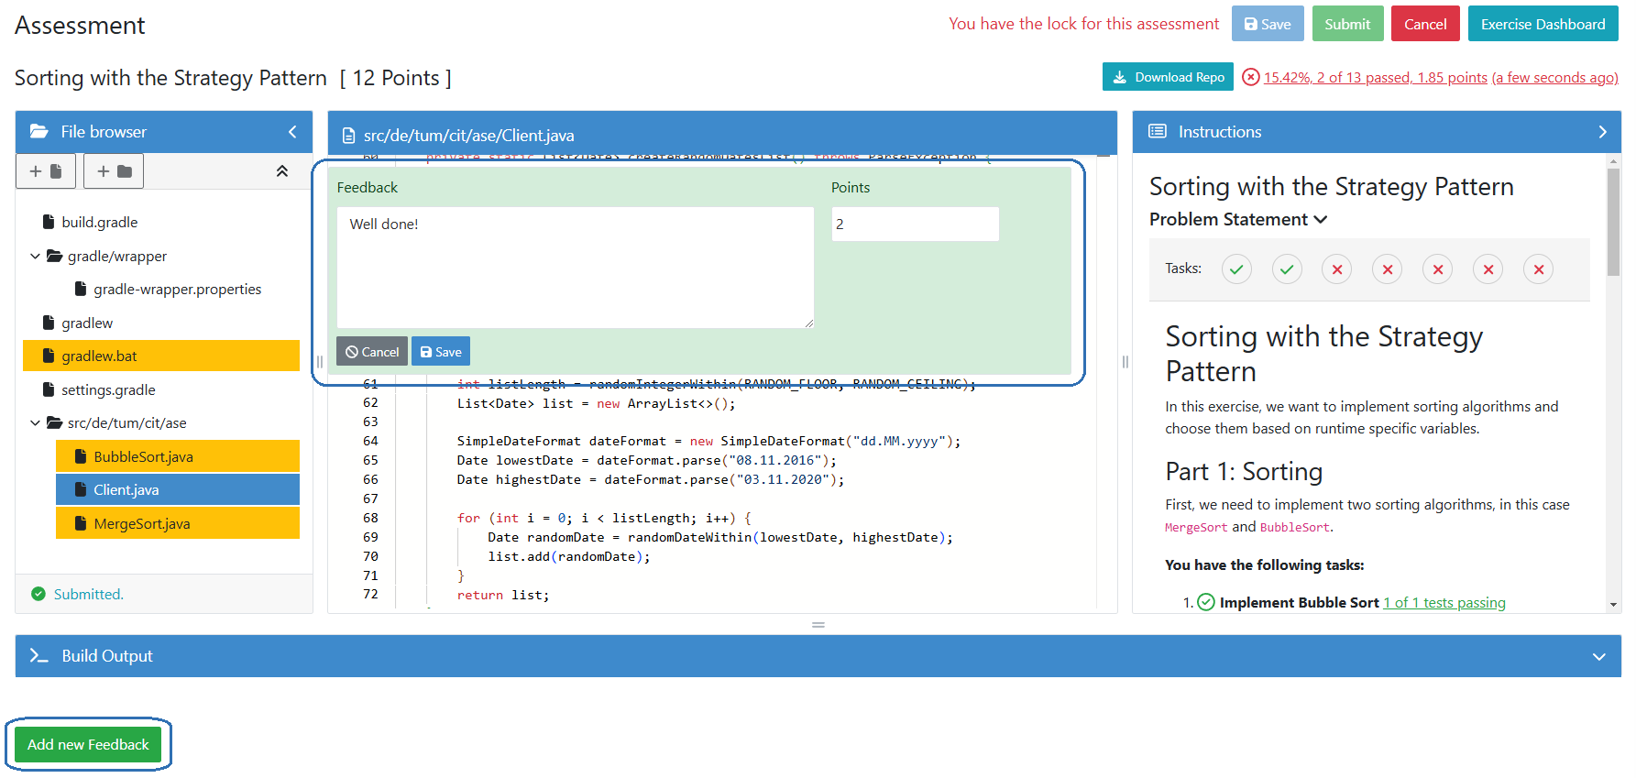
Task: Collapse all files with double-chevron icon
Action: point(282,171)
